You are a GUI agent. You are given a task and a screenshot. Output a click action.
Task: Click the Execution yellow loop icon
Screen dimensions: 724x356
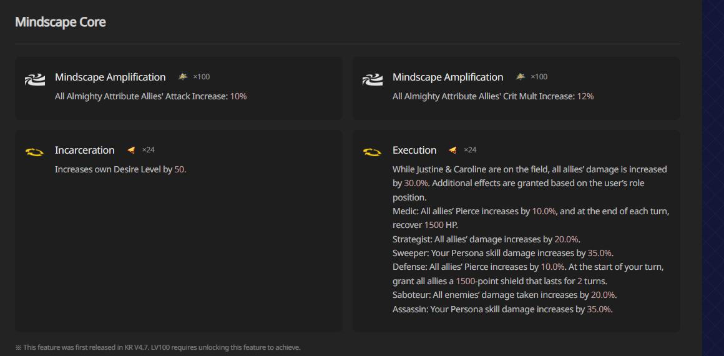pos(372,152)
